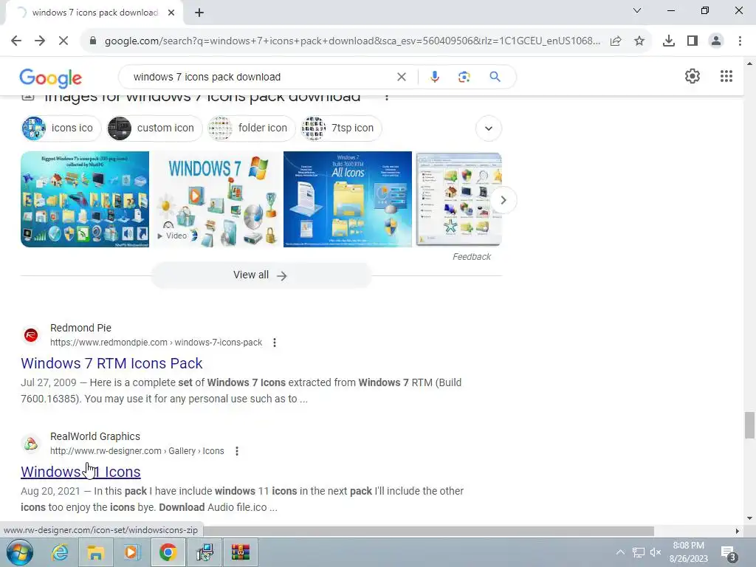Open the WINDOWS 7 video thumbnail
The image size is (756, 567).
[216, 199]
